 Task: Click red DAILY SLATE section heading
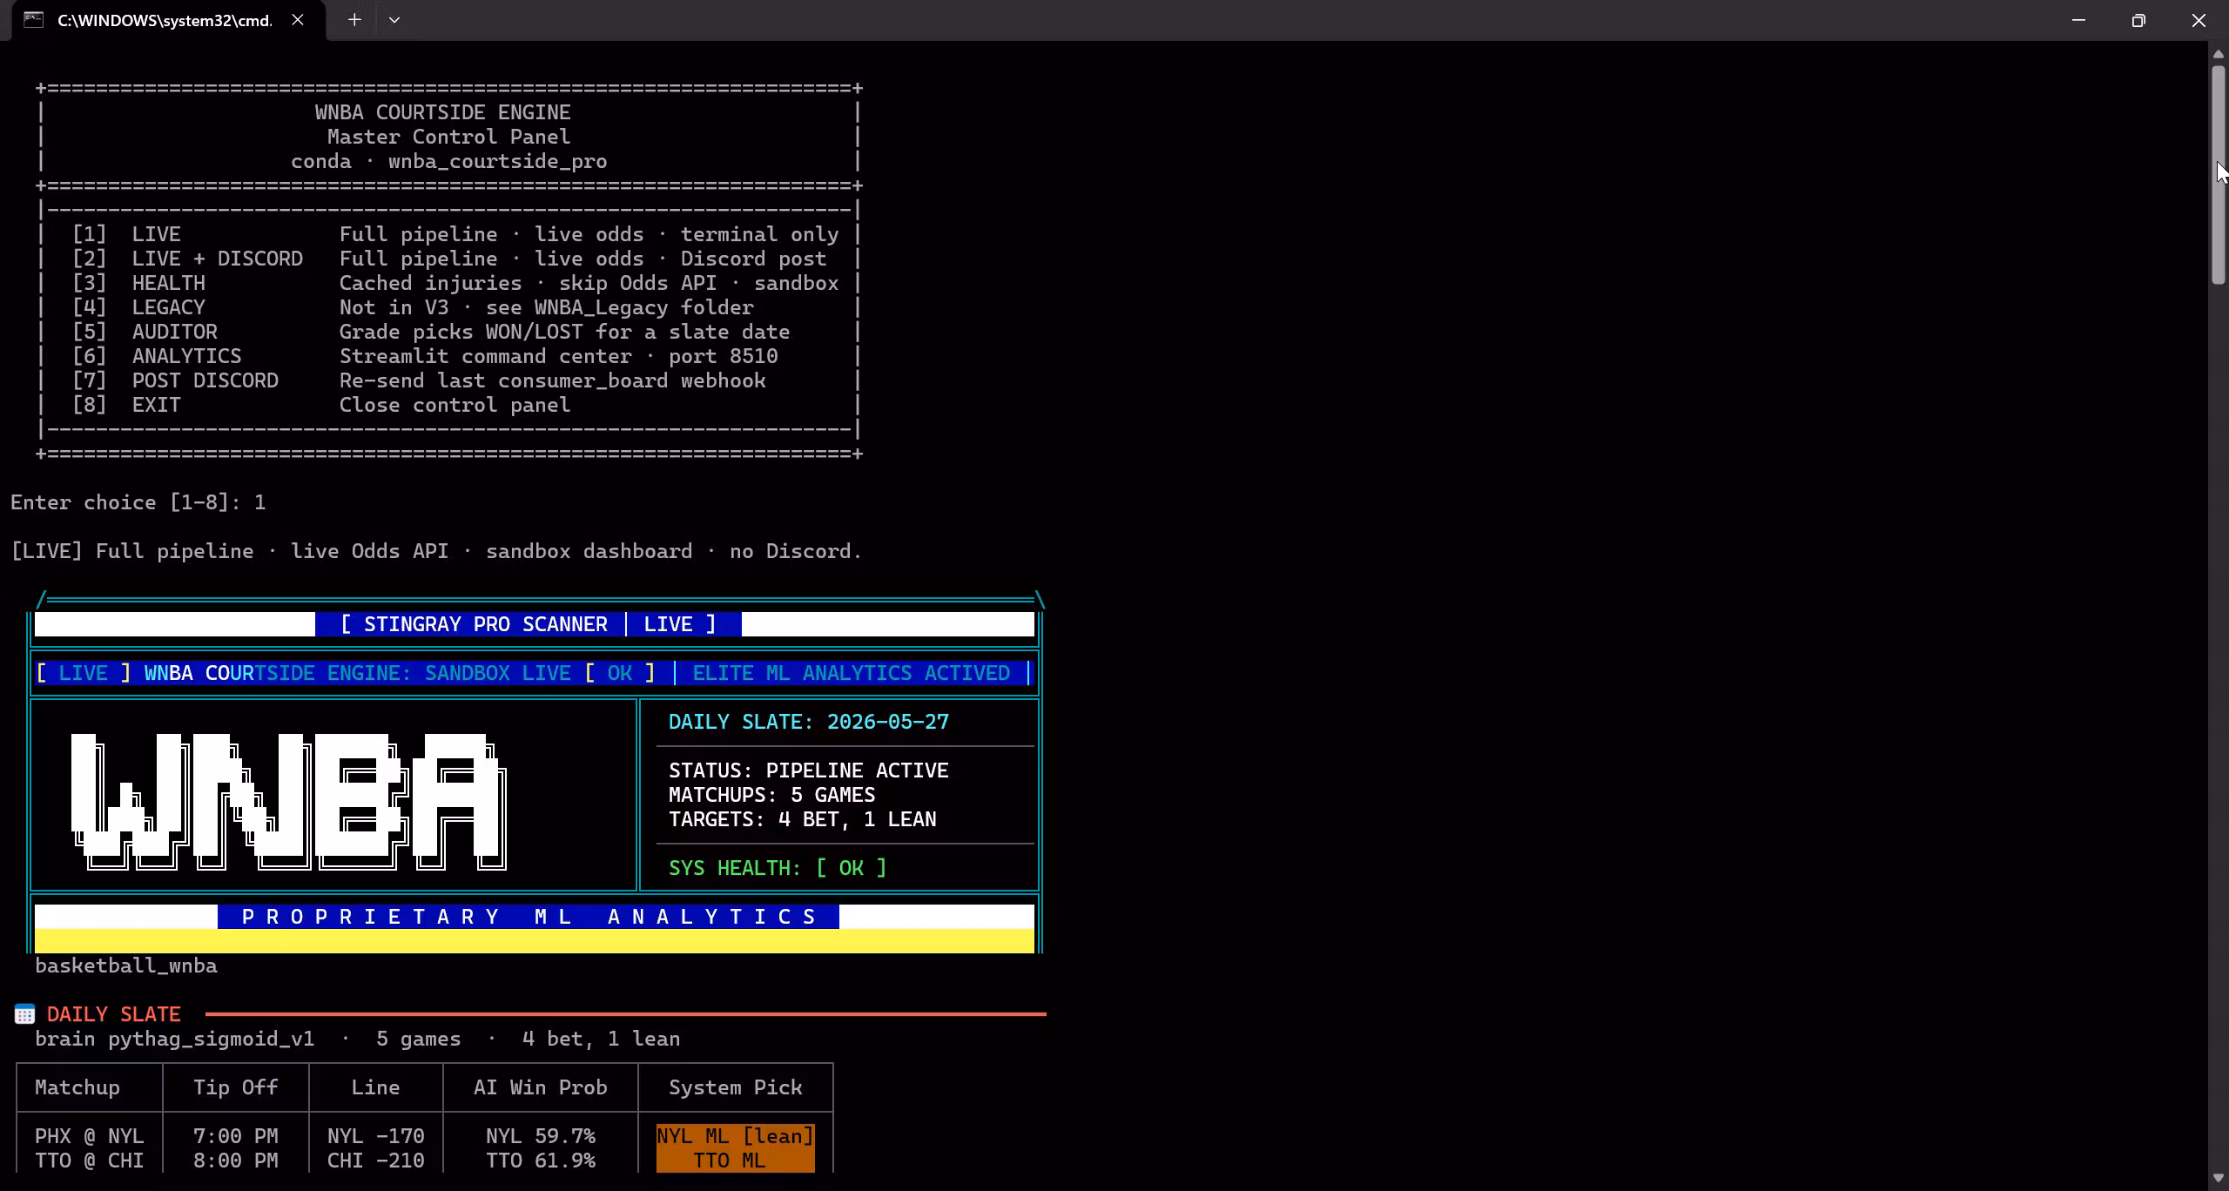click(x=114, y=1014)
